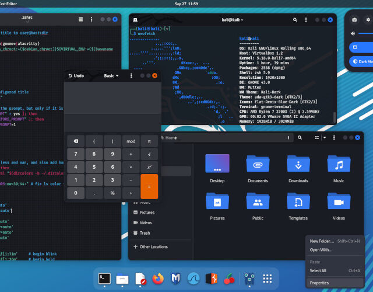Click the mod button on calculator
The height and width of the screenshot is (292, 373).
[131, 141]
